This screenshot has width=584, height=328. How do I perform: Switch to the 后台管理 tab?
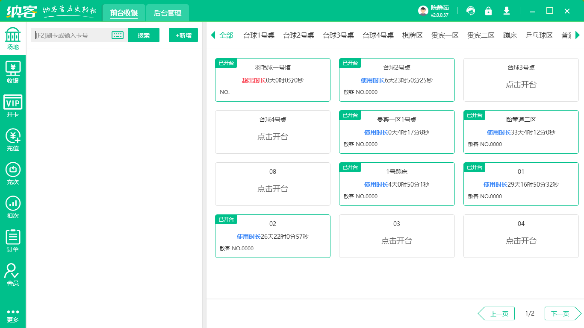(x=167, y=13)
